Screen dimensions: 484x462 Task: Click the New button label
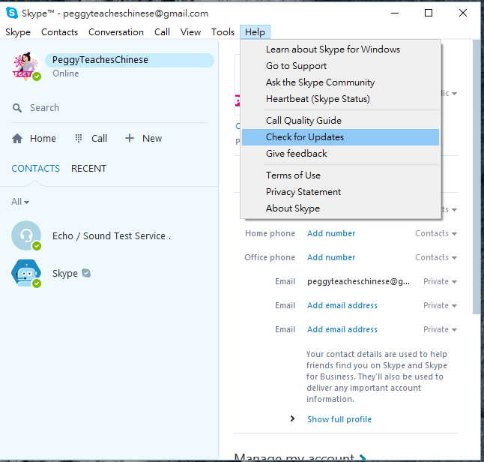152,139
